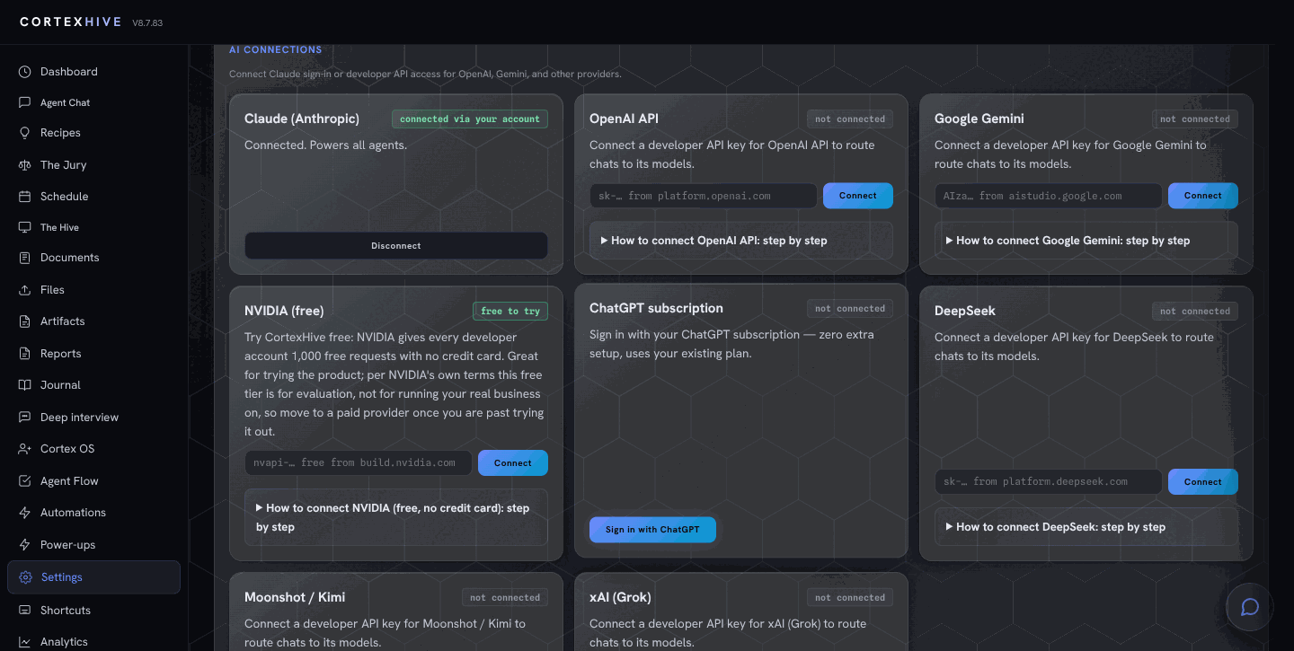
Task: Focus the NVIDIA nvapi key input field
Action: tap(359, 463)
